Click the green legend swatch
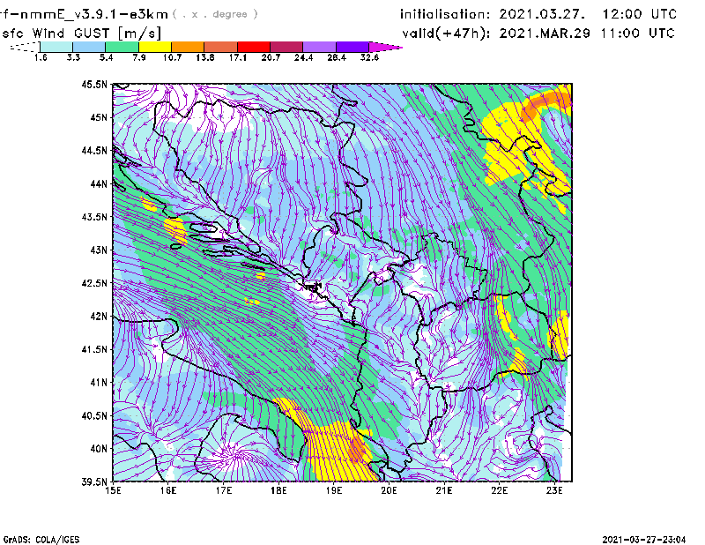The image size is (705, 545). coord(122,47)
